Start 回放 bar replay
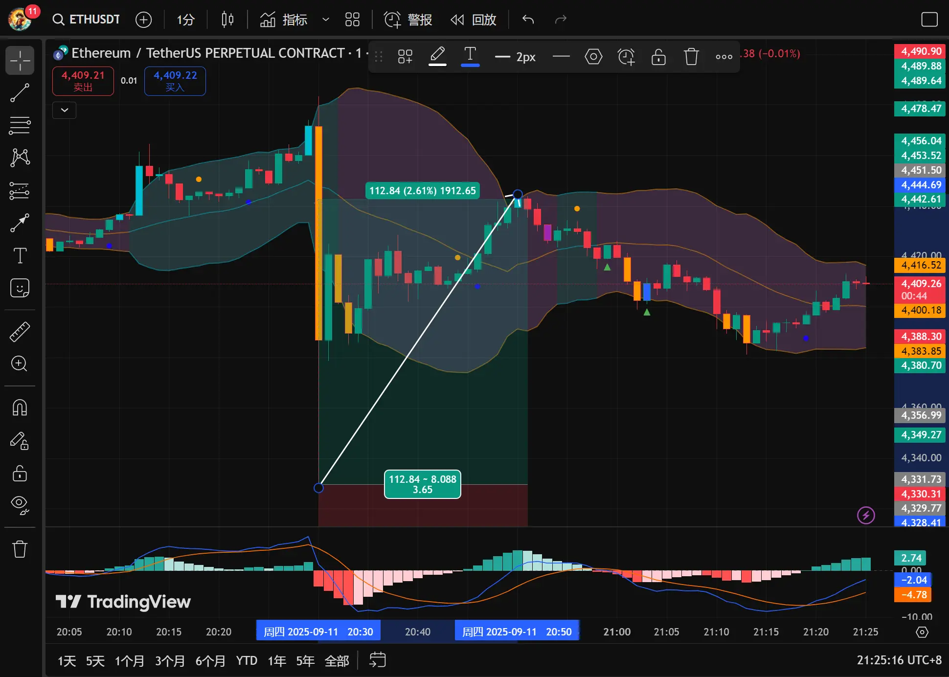 pos(474,20)
